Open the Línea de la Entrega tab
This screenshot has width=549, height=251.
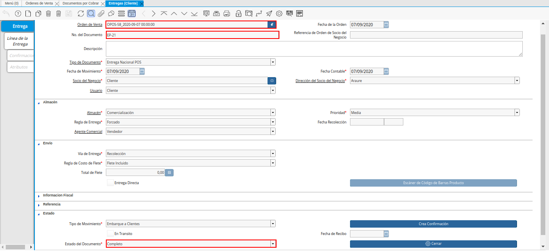coord(19,41)
